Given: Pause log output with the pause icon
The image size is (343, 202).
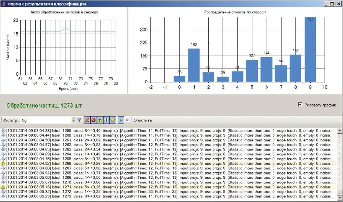Looking at the screenshot, I should [x=127, y=120].
